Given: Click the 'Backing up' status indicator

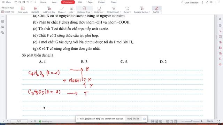Looking at the screenshot, I should (x=46, y=122).
